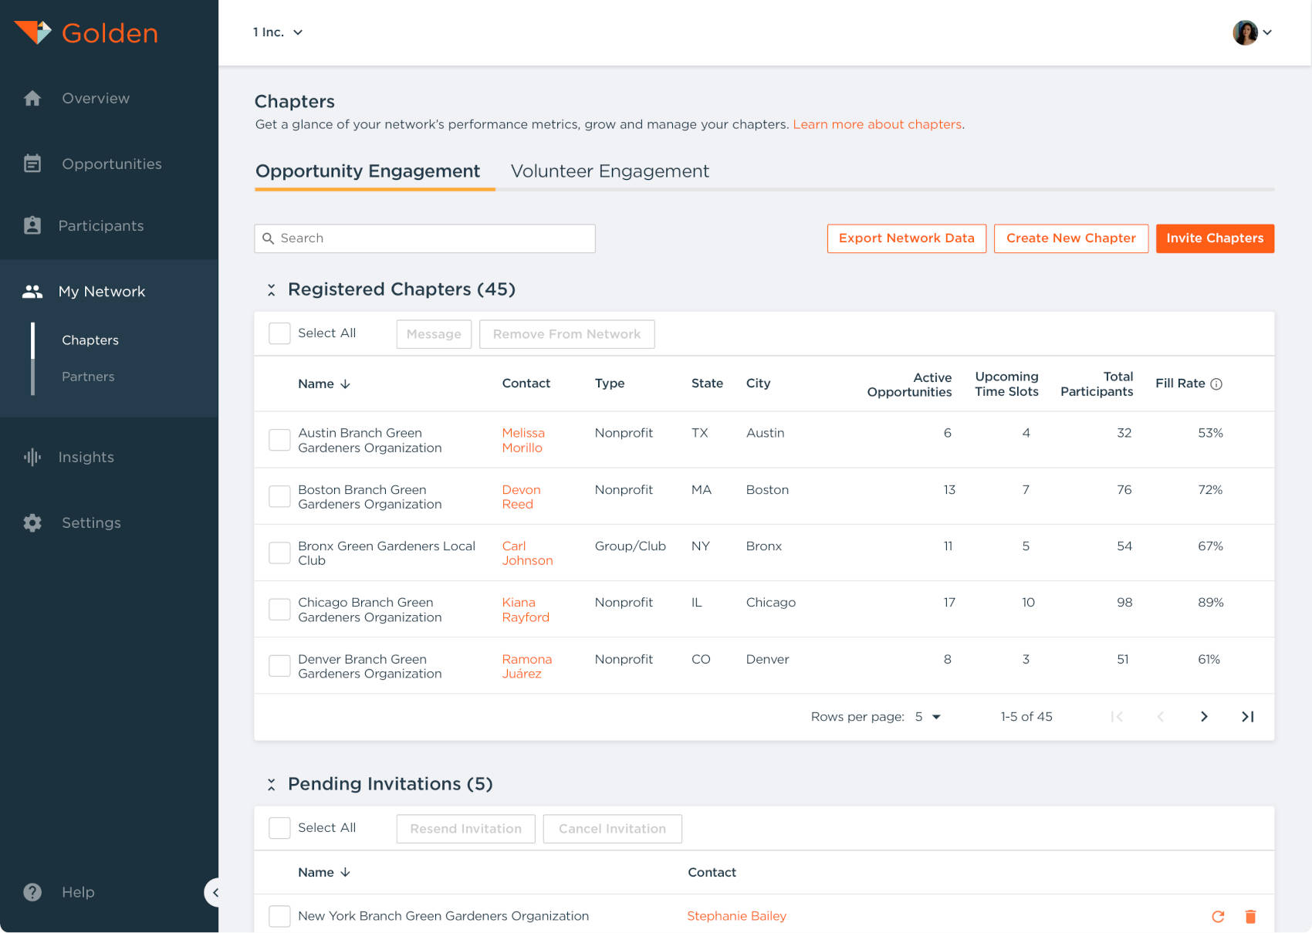The image size is (1312, 933).
Task: Jump to last page of chapters
Action: (1247, 717)
